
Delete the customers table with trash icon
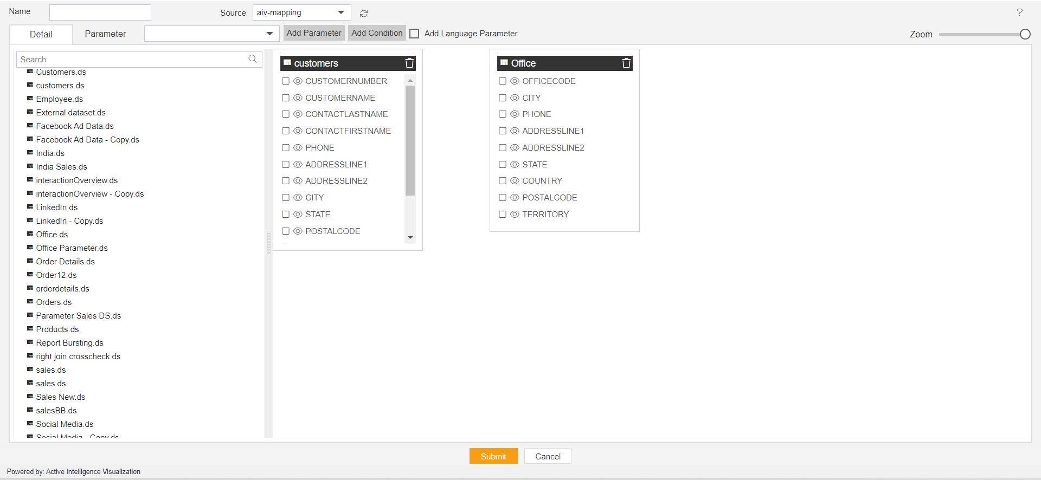[409, 63]
